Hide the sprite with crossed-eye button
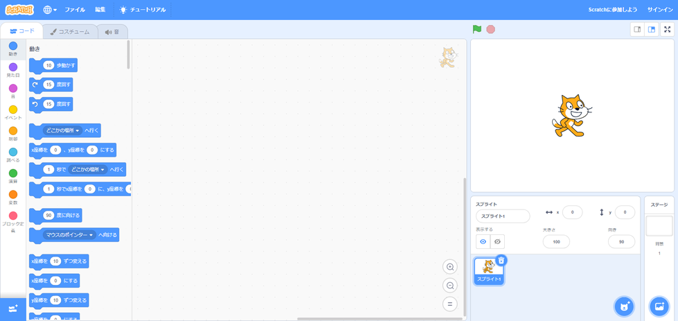Viewport: 678px width, 321px height. pyautogui.click(x=497, y=241)
